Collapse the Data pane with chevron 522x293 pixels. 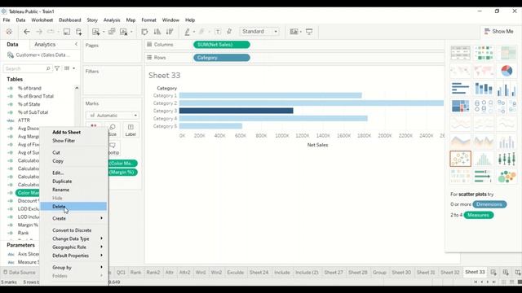[76, 44]
